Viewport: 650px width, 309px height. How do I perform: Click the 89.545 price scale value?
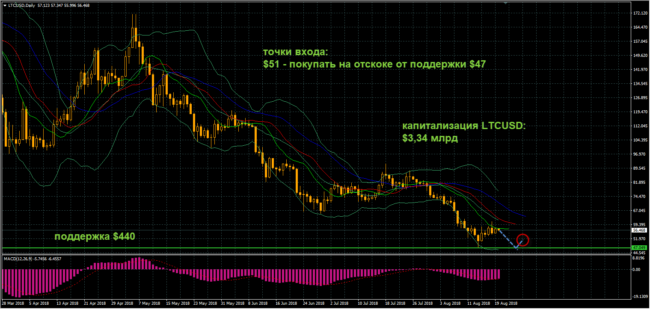[639, 168]
